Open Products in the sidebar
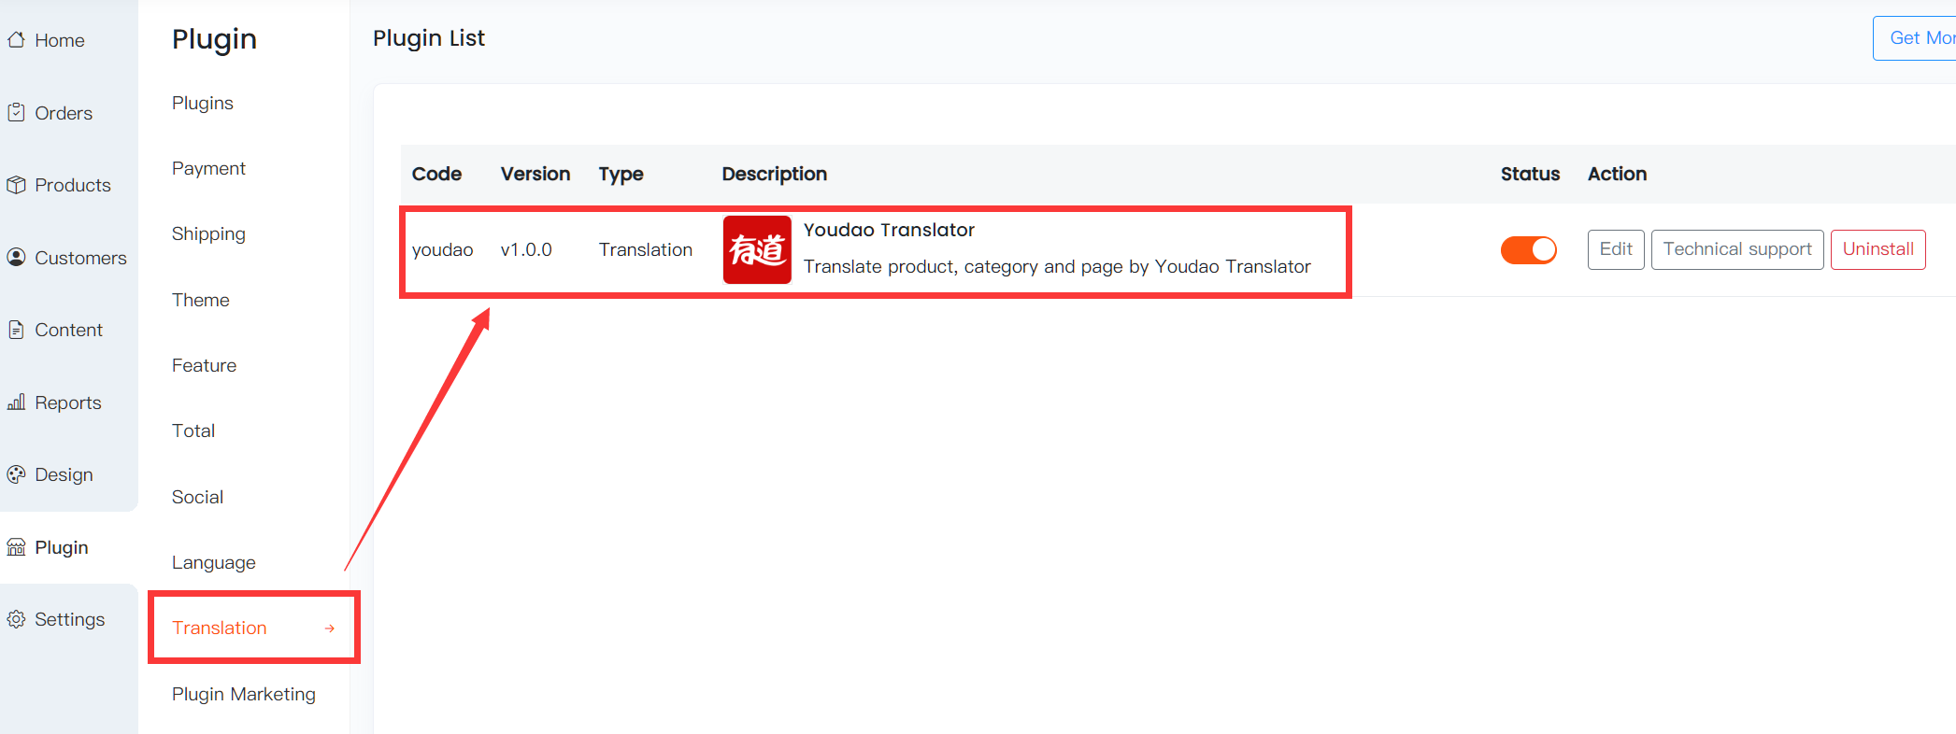 tap(73, 185)
